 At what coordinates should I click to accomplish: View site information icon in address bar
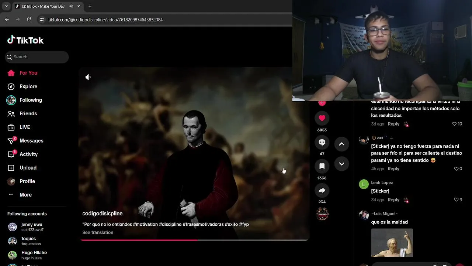point(42,20)
